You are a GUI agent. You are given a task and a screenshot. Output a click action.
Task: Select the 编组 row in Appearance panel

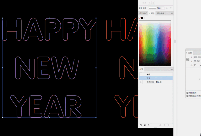156,74
